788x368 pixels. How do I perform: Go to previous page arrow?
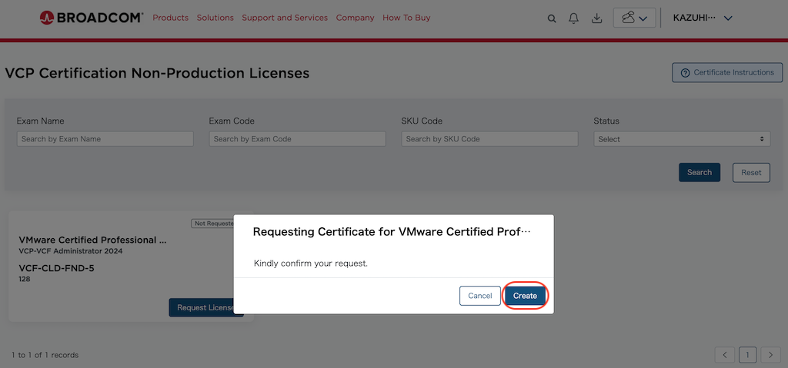click(x=725, y=355)
